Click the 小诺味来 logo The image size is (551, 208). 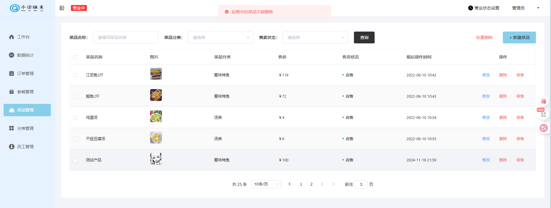pos(27,8)
